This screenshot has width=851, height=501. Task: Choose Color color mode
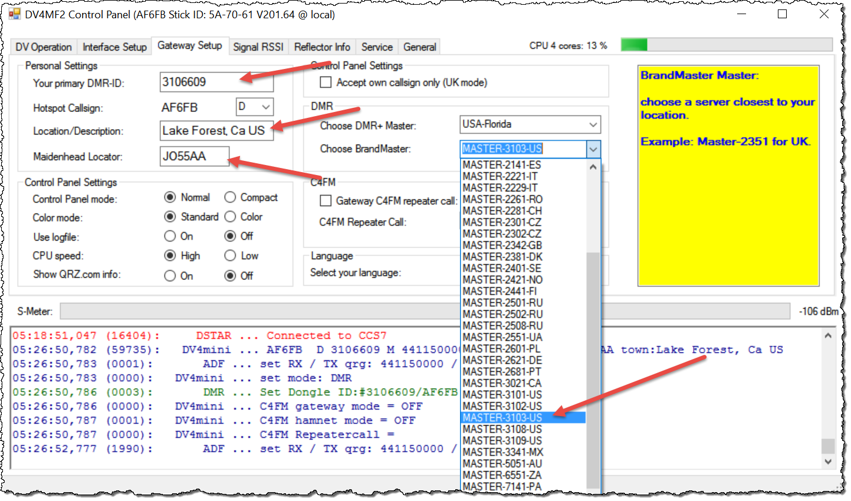244,216
